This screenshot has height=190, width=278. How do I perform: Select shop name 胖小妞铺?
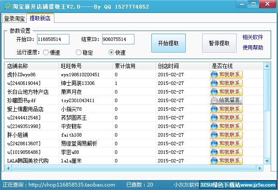[18, 135]
